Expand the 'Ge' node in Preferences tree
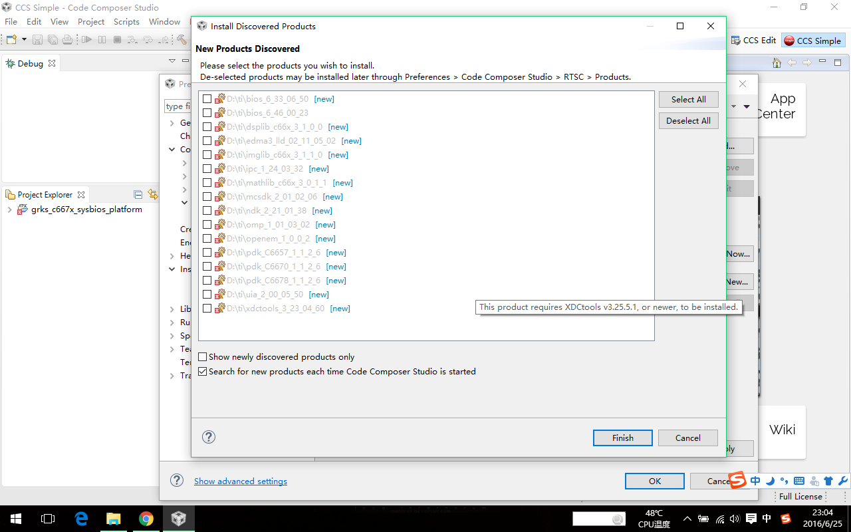 [172, 123]
